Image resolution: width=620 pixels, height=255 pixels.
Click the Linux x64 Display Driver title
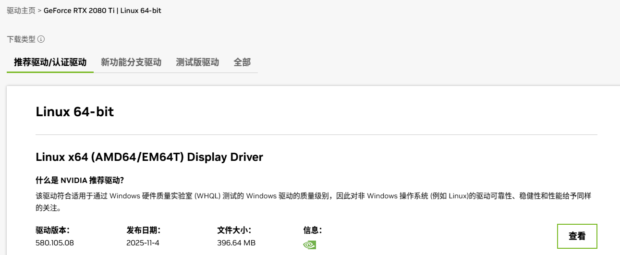coord(149,157)
